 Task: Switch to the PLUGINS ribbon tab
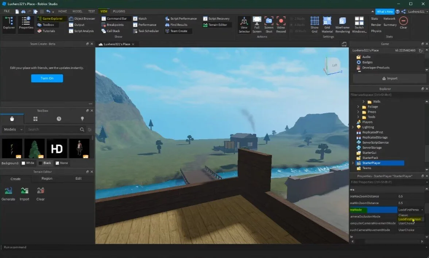119,12
